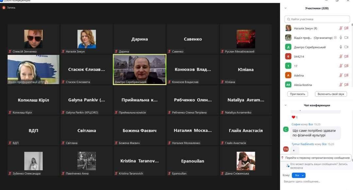The image size is (353, 190).
Task: Click the recording indicator icon
Action: [x=4, y=8]
